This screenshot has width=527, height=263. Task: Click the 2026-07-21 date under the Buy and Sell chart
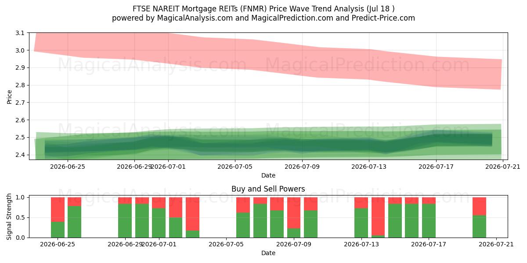tap(496, 244)
